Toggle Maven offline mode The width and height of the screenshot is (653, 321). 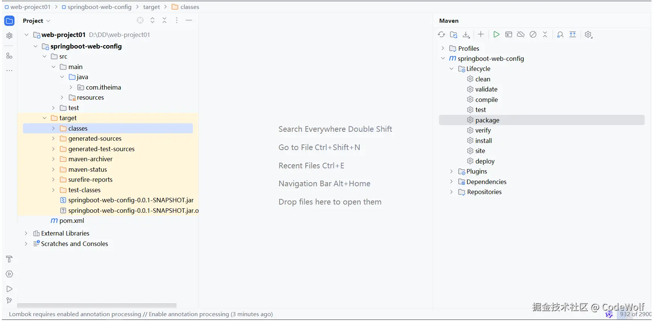click(521, 35)
